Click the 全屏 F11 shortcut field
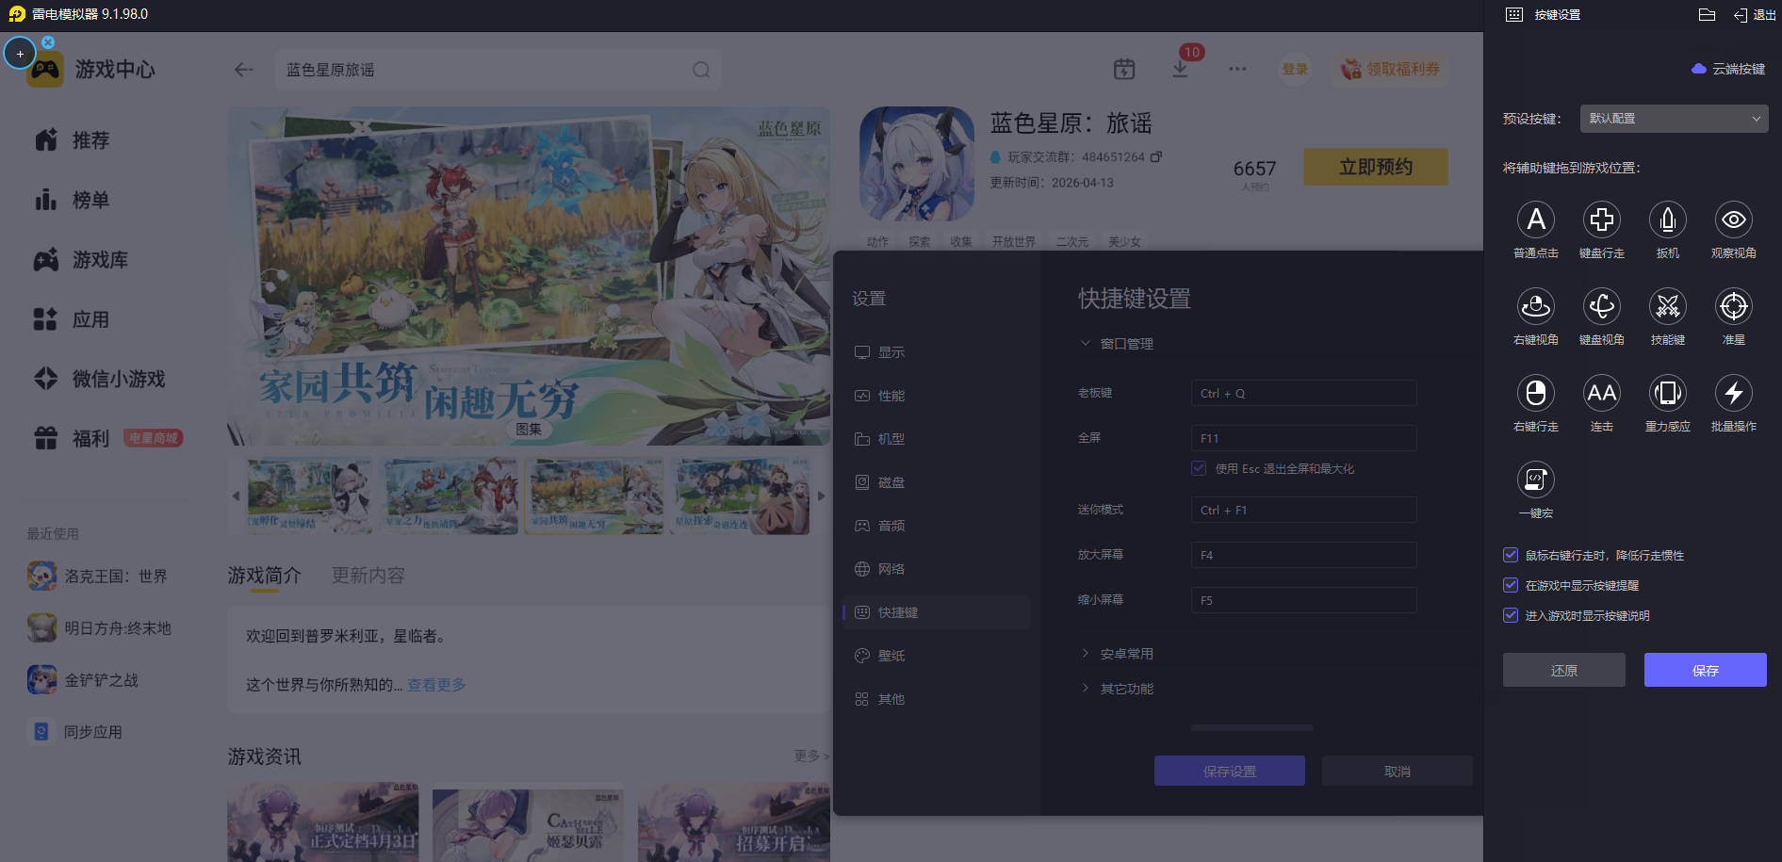Image resolution: width=1782 pixels, height=862 pixels. [1303, 438]
